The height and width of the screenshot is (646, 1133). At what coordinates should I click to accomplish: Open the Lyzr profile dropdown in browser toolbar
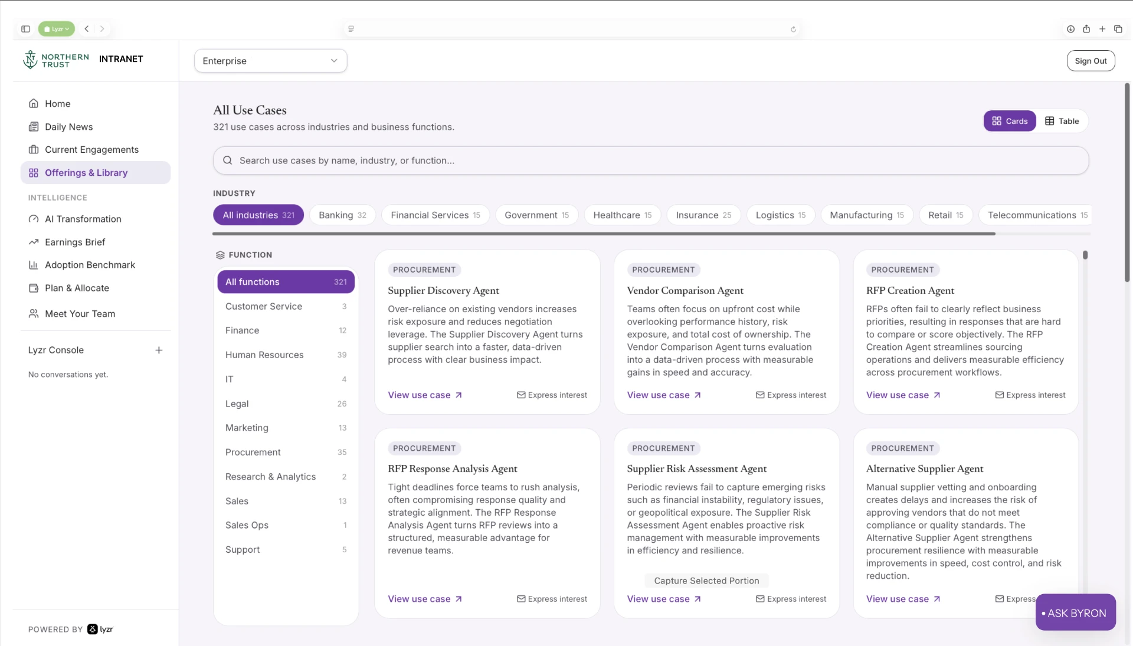[x=57, y=29]
